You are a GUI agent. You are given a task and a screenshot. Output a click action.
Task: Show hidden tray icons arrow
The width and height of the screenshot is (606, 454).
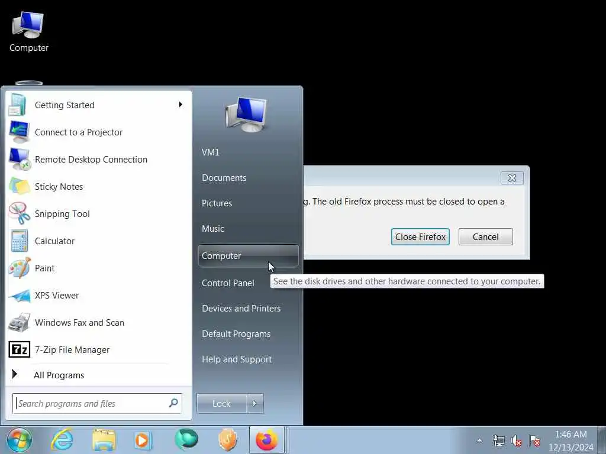[479, 440]
